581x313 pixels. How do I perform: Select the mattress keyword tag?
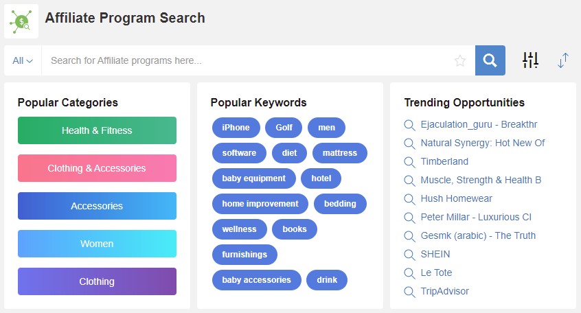pyautogui.click(x=340, y=153)
